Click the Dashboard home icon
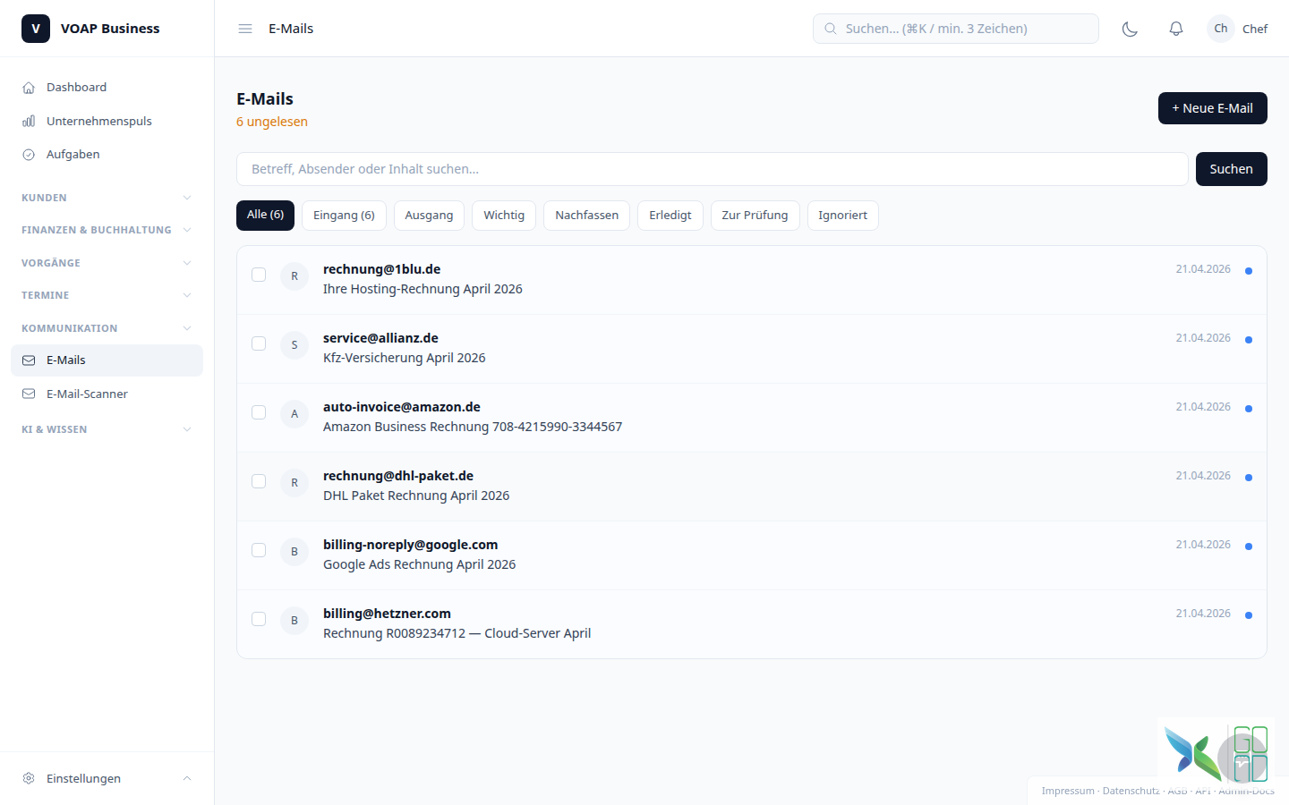This screenshot has width=1289, height=805. [x=29, y=88]
